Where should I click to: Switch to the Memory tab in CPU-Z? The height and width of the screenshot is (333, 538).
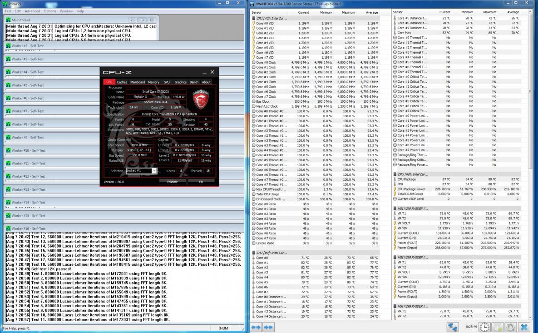click(153, 82)
